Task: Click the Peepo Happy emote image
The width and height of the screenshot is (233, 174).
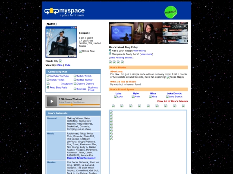Action: point(175,77)
